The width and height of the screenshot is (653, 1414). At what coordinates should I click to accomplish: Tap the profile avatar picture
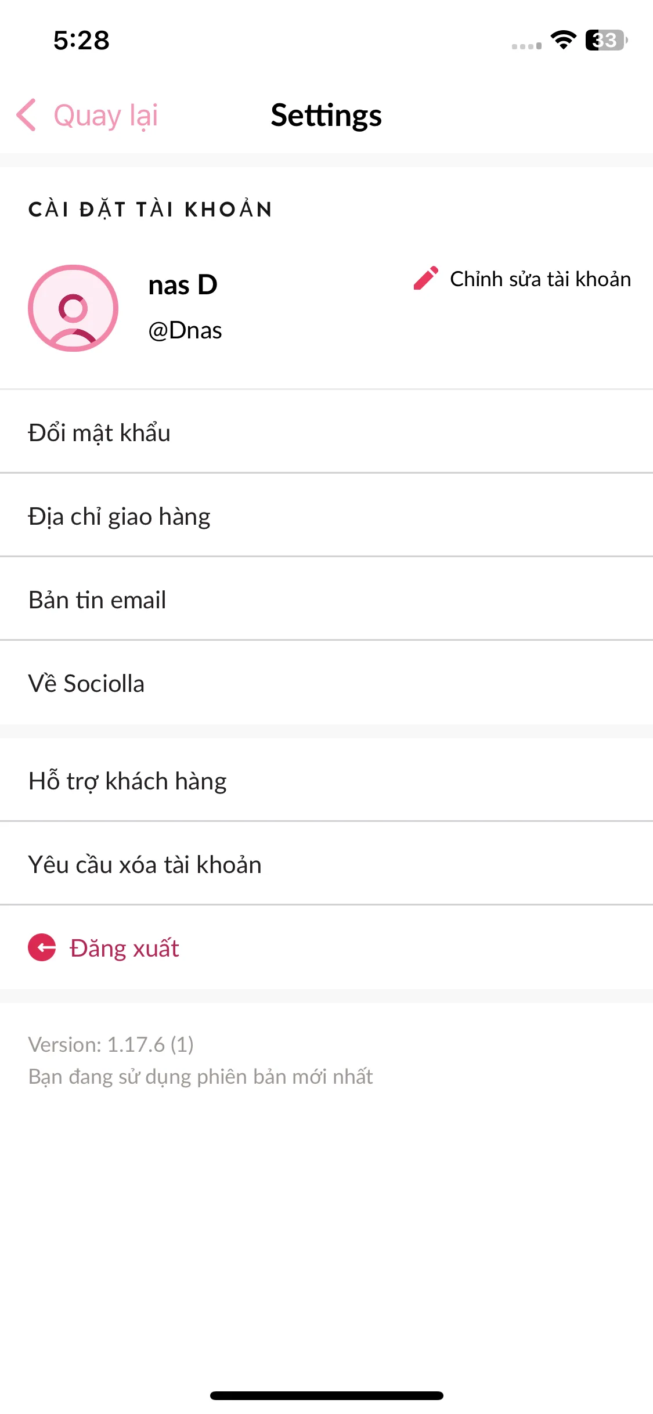click(x=73, y=308)
